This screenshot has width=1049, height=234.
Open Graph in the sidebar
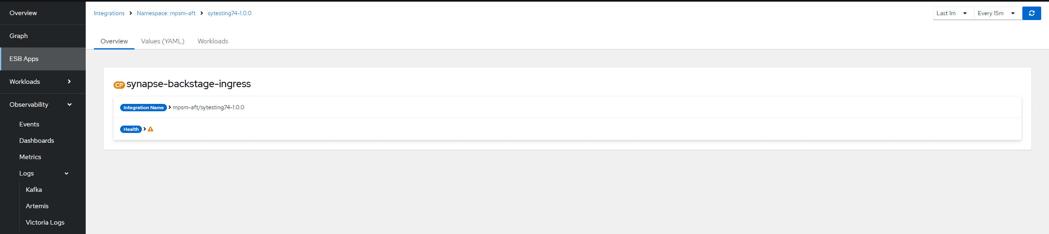point(19,36)
